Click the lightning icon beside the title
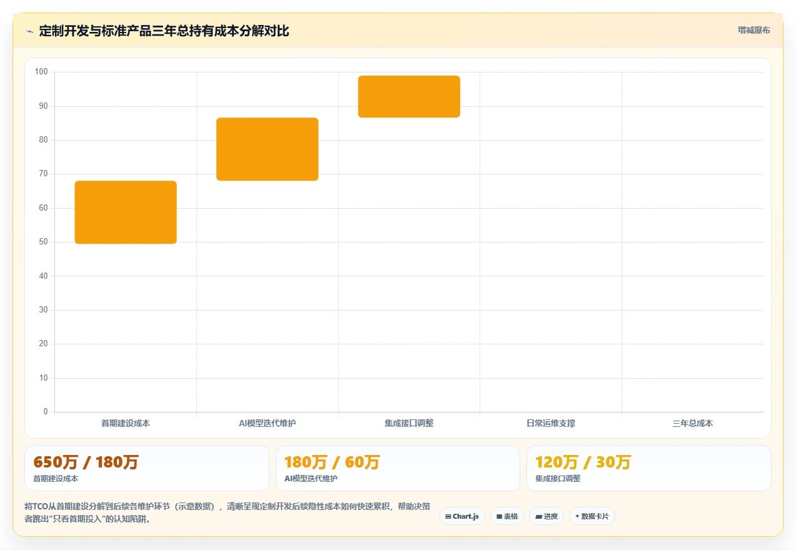 pos(29,31)
